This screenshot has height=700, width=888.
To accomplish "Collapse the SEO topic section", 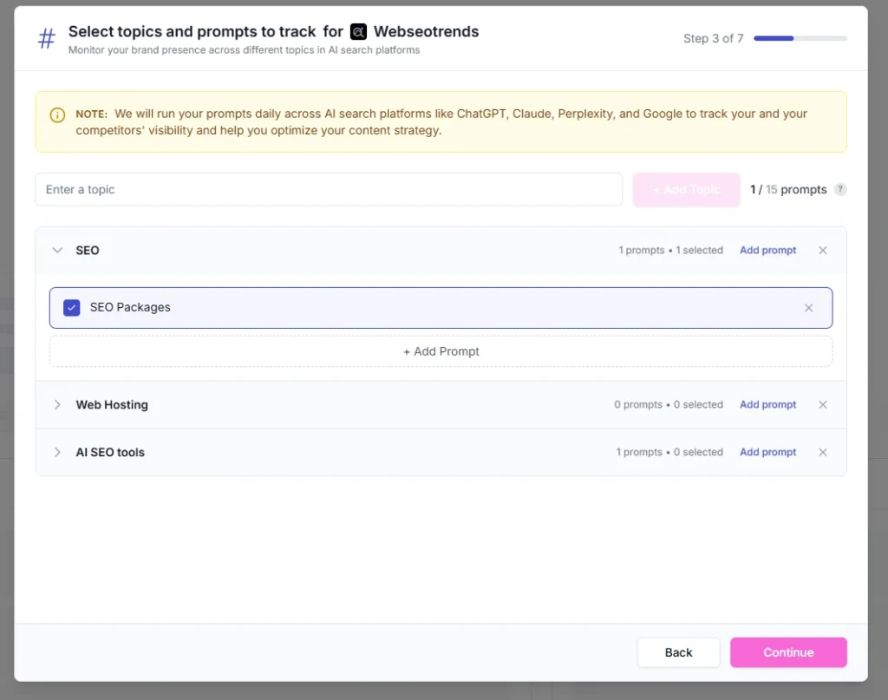I will click(57, 250).
